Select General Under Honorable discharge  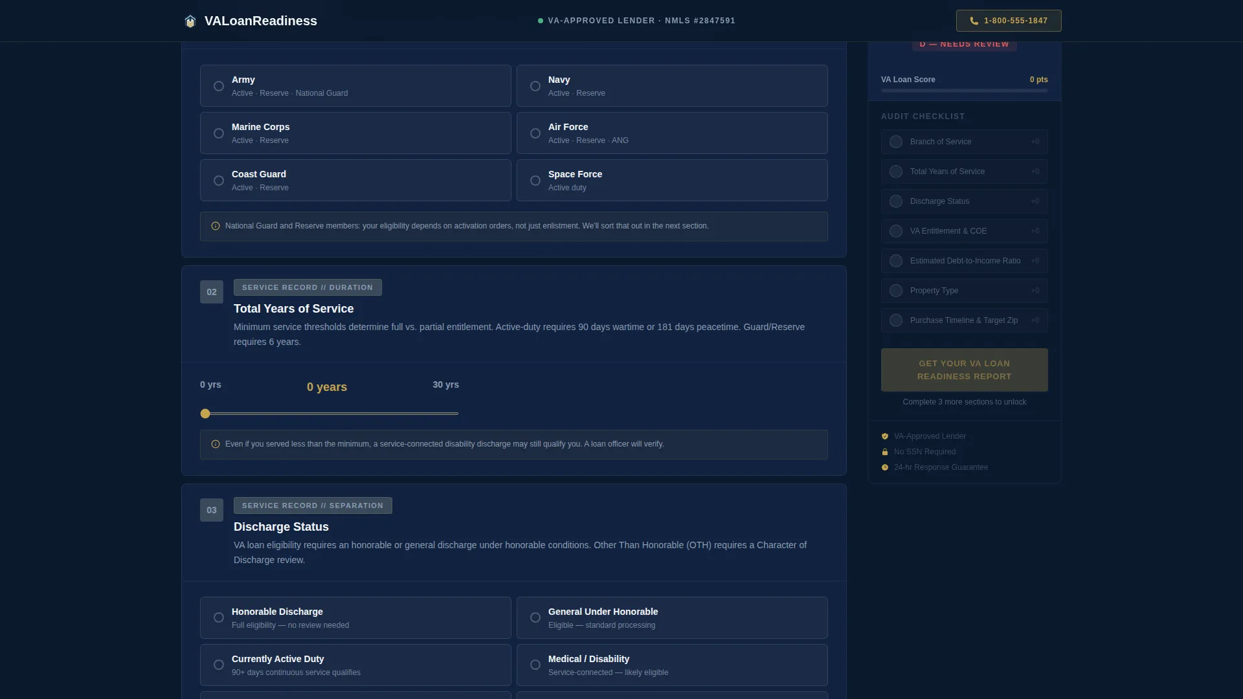pyautogui.click(x=672, y=618)
